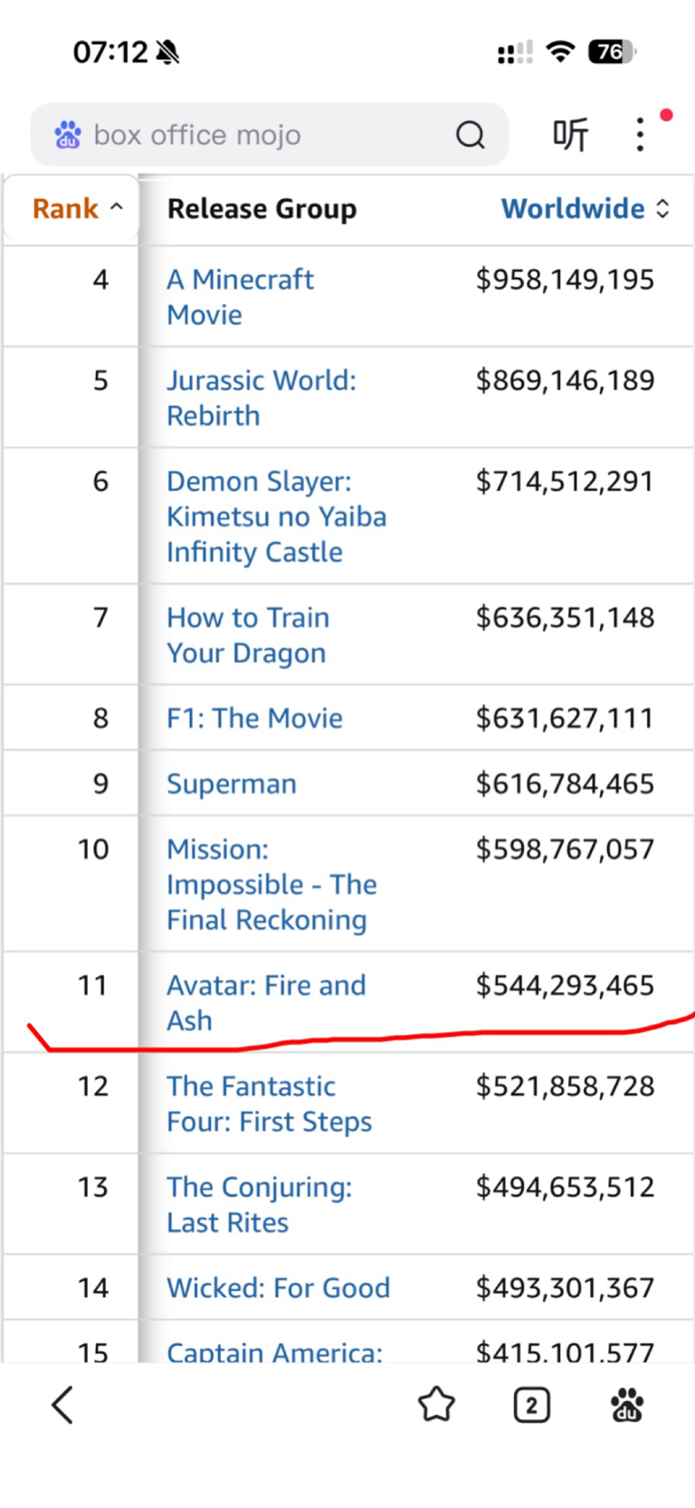Viewport: 695px width, 1508px height.
Task: Open the F1: The Movie link
Action: tap(254, 718)
